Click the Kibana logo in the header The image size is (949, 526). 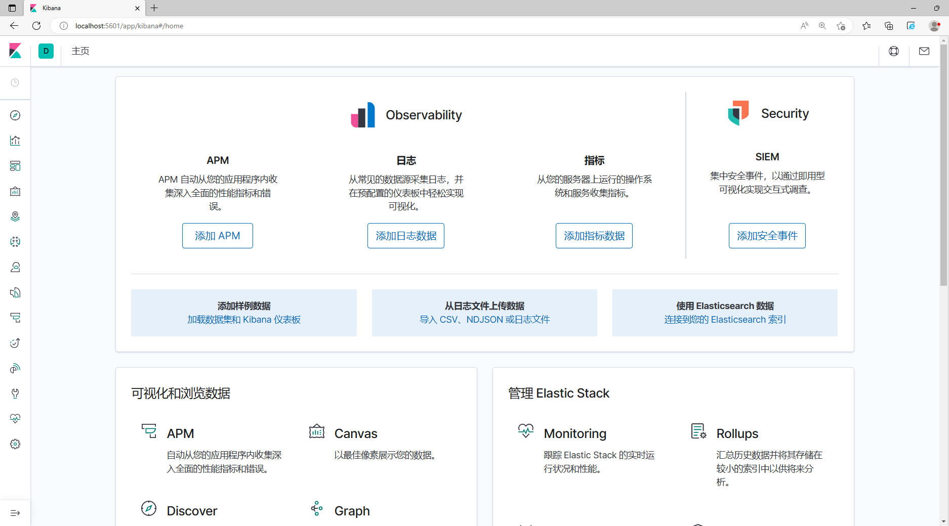[15, 51]
